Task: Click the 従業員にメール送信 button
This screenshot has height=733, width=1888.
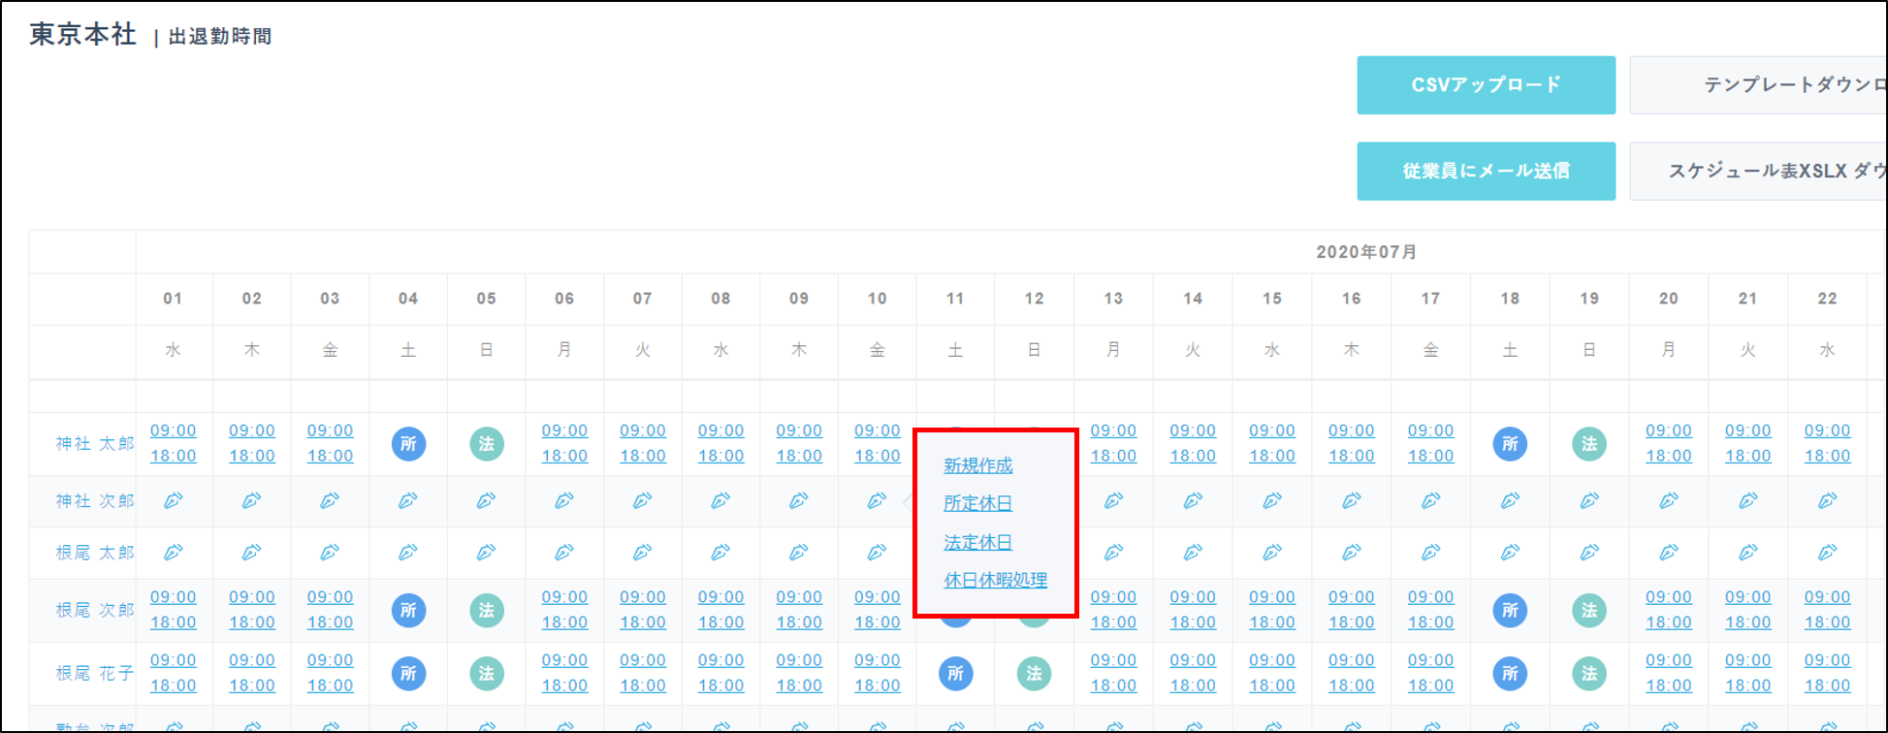Action: pos(1486,172)
